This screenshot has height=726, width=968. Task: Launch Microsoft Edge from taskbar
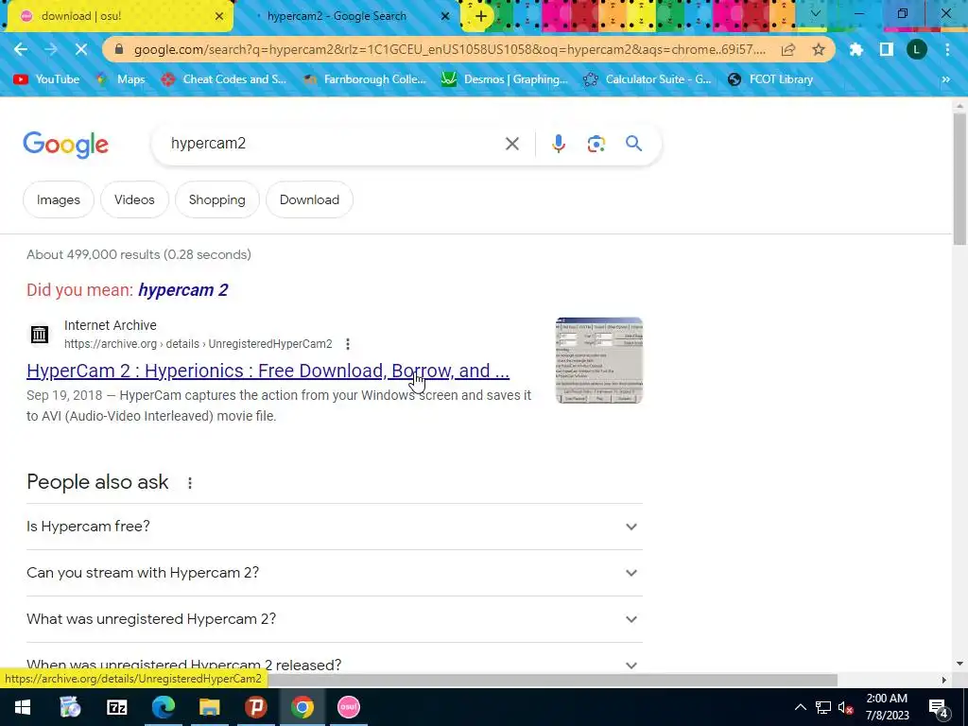tap(163, 707)
